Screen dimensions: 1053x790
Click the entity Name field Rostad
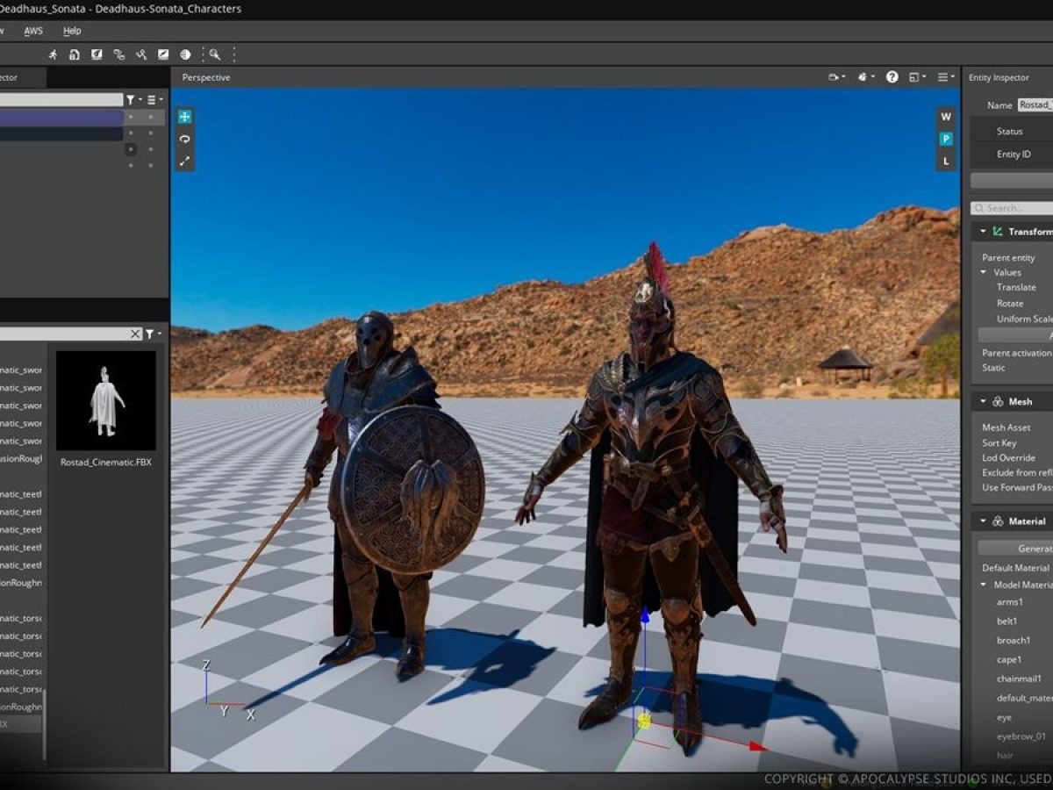[x=1035, y=104]
